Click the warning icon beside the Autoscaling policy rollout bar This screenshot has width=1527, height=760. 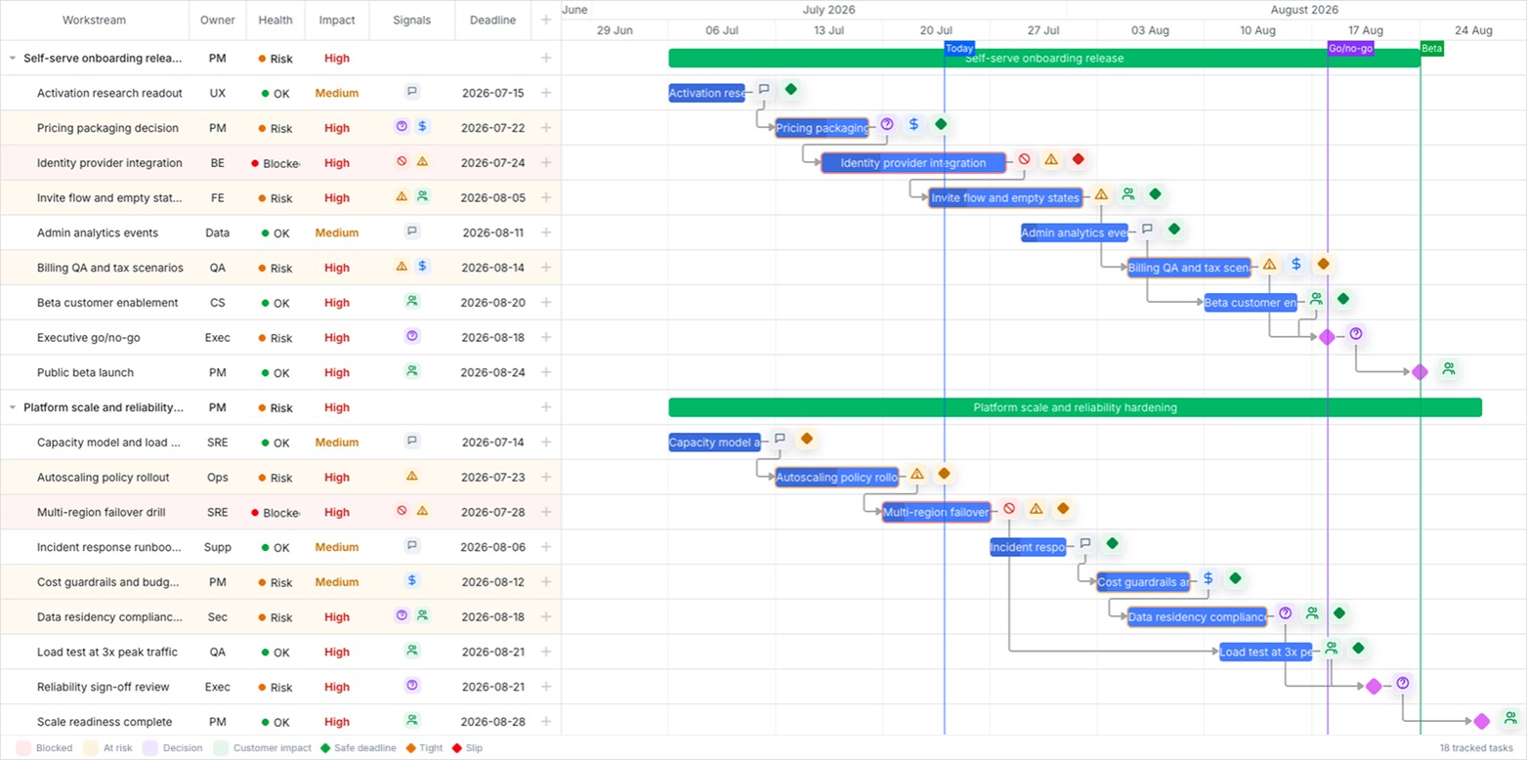point(916,474)
